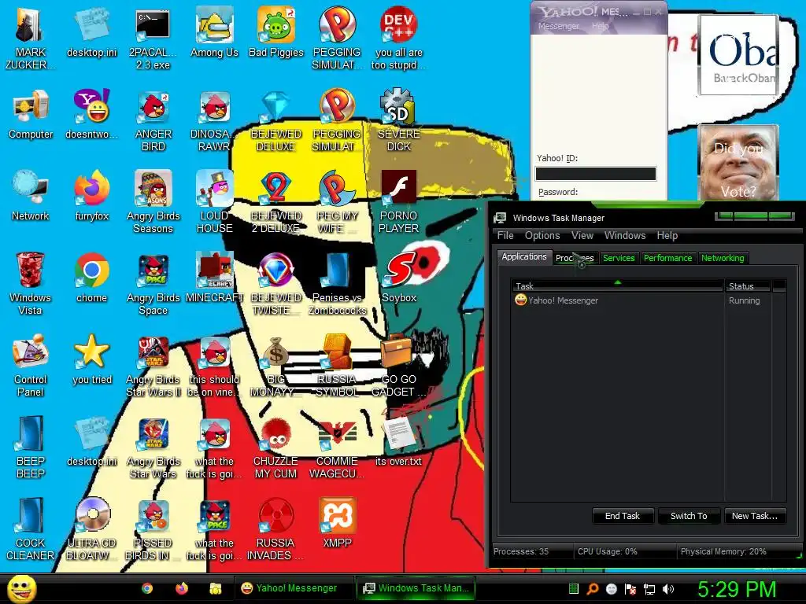Click the smiley Start button
806x604 pixels.
21,588
